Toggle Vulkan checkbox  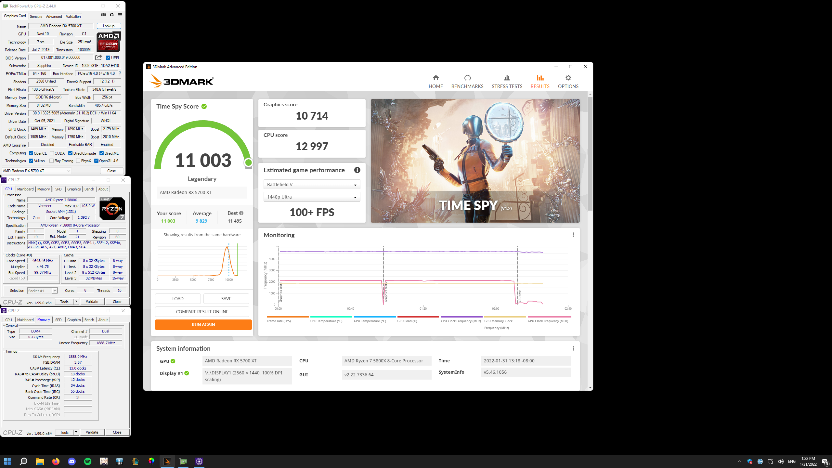tap(31, 161)
